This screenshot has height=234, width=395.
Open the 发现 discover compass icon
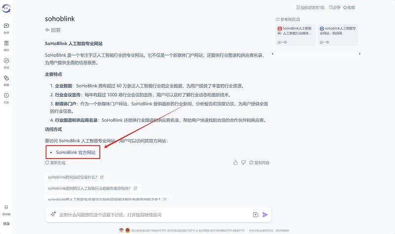tap(6, 60)
